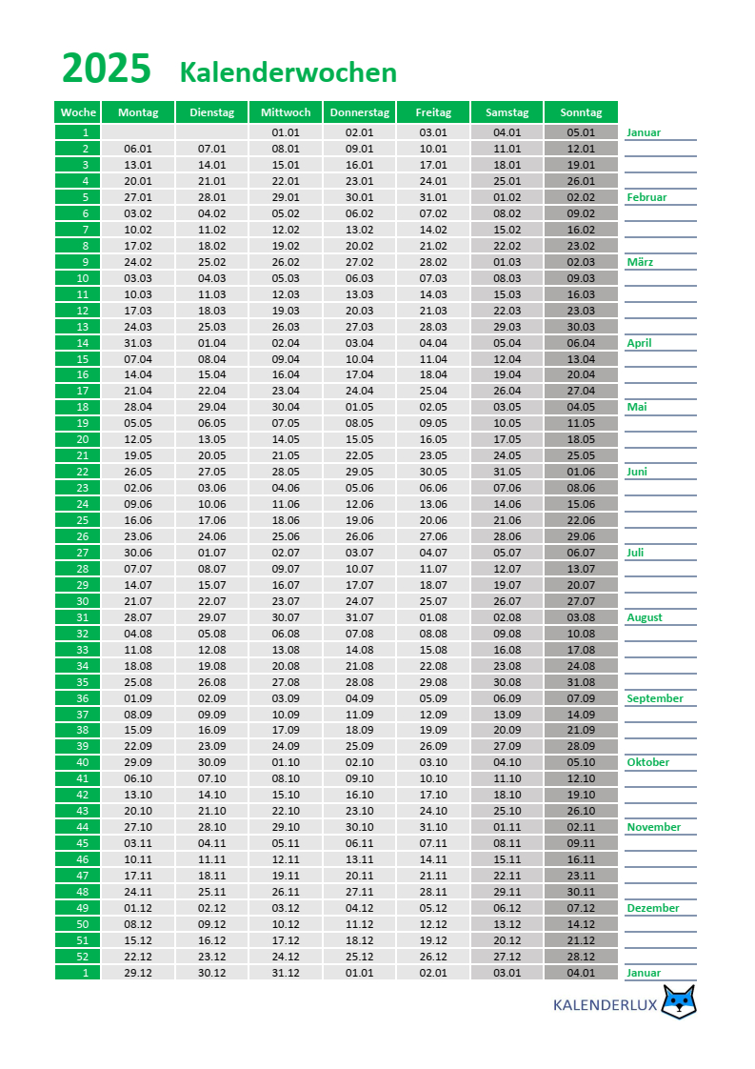Viewport: 755px width, 1069px height.
Task: Select the Sonntag column header
Action: (x=581, y=112)
